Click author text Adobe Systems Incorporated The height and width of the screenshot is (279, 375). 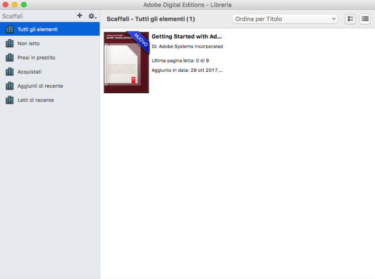[191, 47]
